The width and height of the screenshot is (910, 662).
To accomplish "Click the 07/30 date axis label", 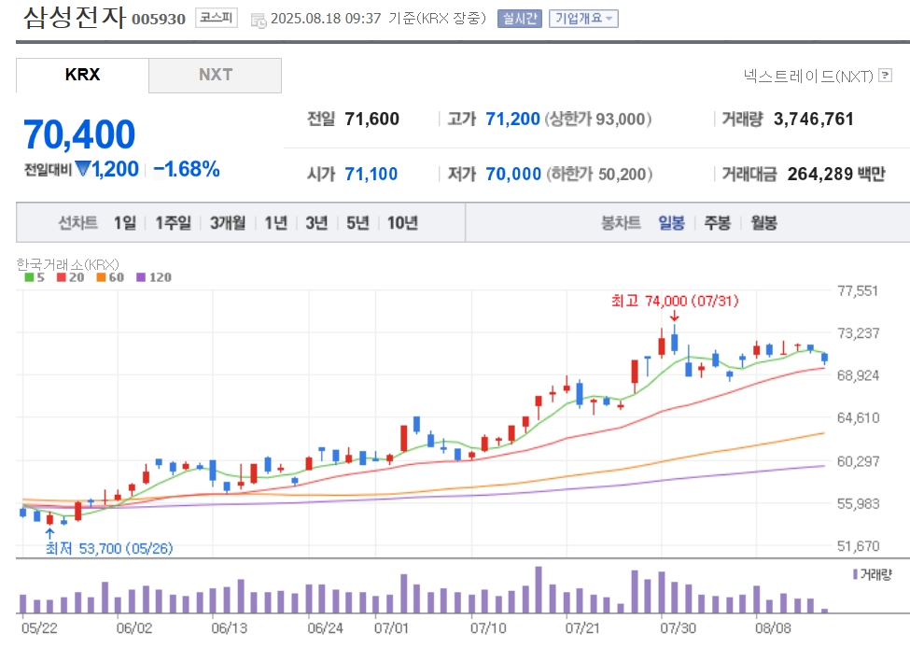I will (678, 628).
